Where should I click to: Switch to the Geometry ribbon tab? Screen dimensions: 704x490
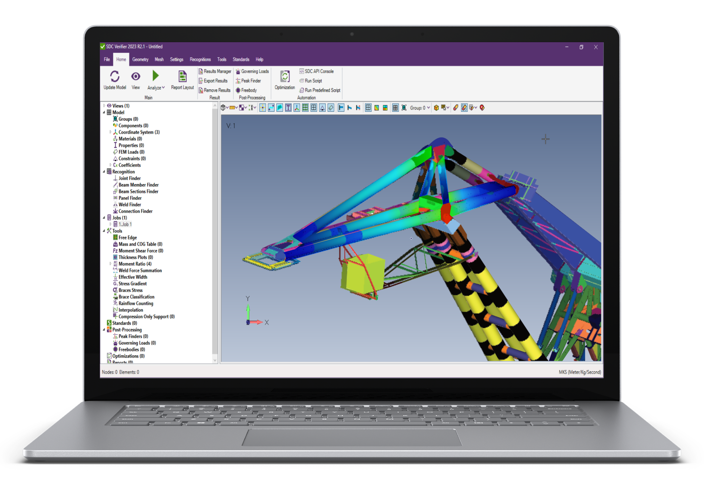(x=140, y=59)
